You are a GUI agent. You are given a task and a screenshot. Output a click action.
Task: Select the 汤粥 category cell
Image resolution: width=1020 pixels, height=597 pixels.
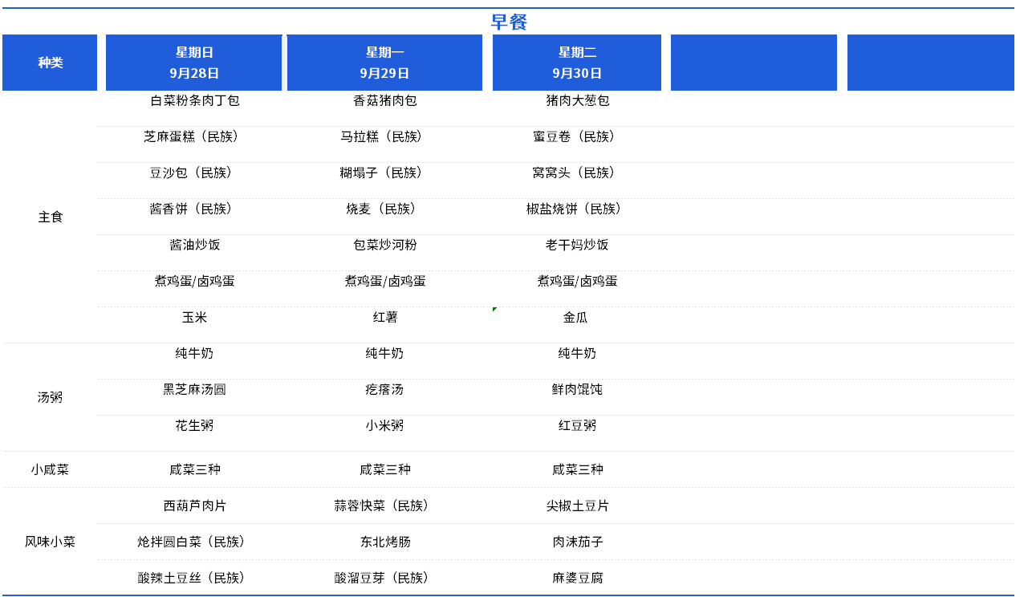[50, 397]
